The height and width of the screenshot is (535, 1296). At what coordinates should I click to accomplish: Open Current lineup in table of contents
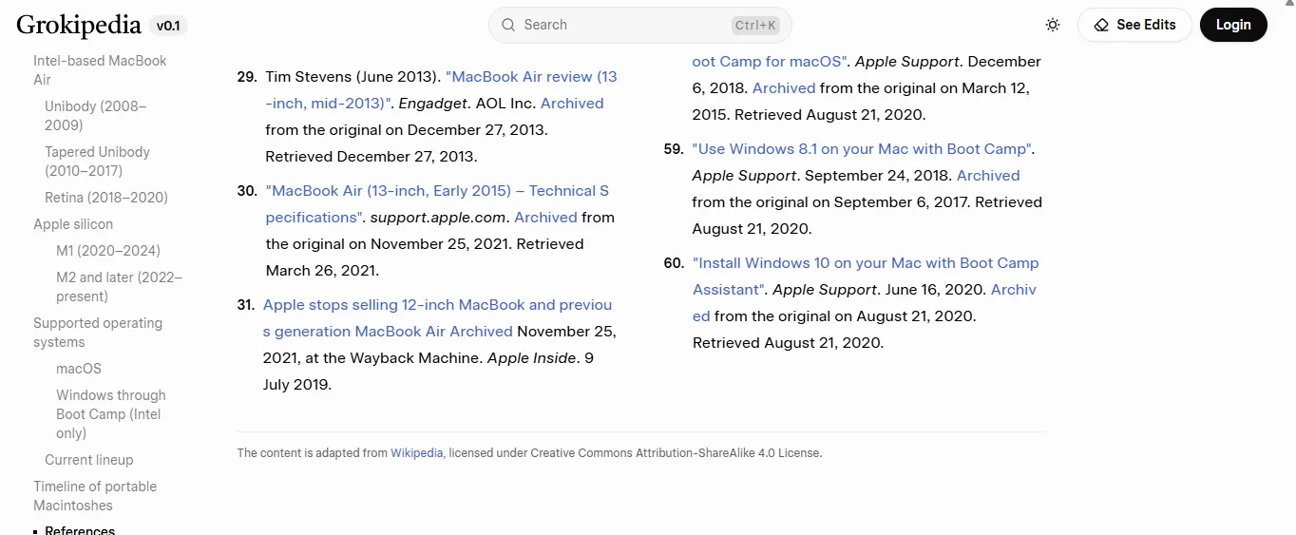point(89,460)
